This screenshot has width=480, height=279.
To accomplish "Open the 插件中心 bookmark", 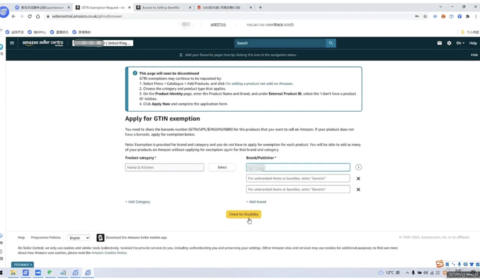I will point(37,32).
